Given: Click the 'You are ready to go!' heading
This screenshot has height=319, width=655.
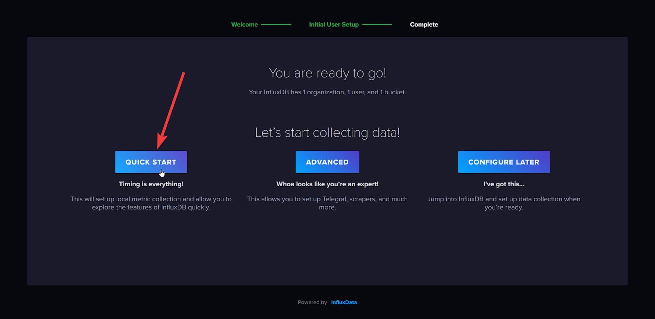Looking at the screenshot, I should [327, 73].
